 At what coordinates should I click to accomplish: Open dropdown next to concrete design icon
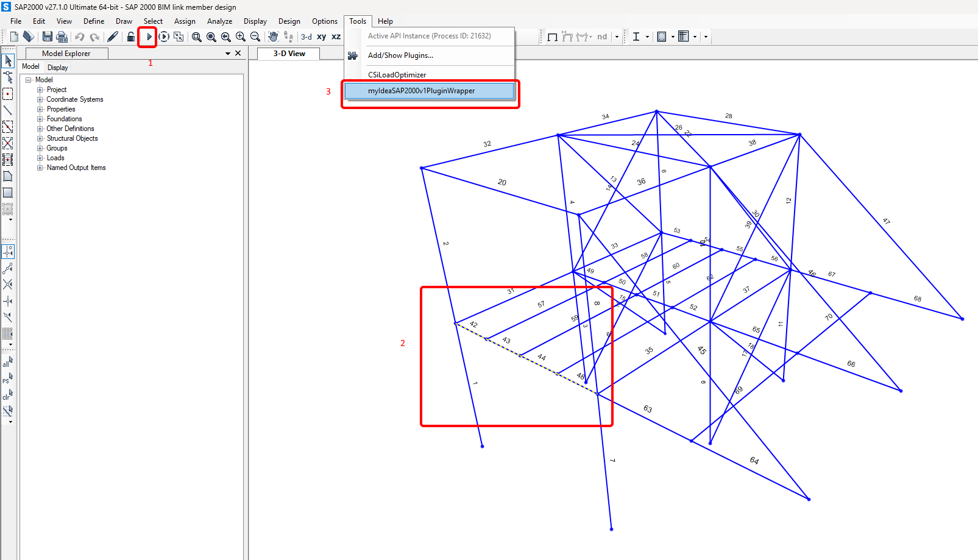click(673, 37)
